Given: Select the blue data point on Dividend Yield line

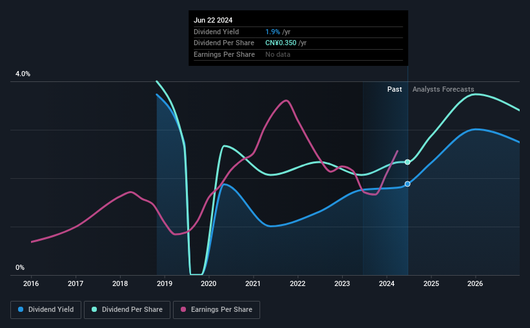Looking at the screenshot, I should 407,184.
